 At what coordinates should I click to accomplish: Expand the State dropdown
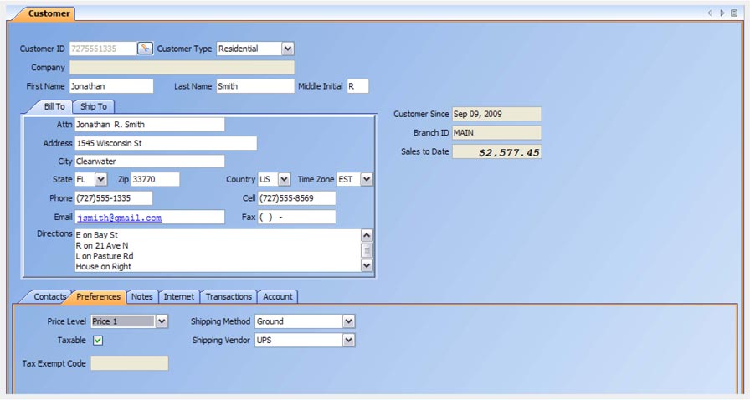tap(100, 179)
